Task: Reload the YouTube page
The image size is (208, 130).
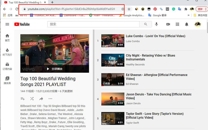Action: tap(17, 9)
